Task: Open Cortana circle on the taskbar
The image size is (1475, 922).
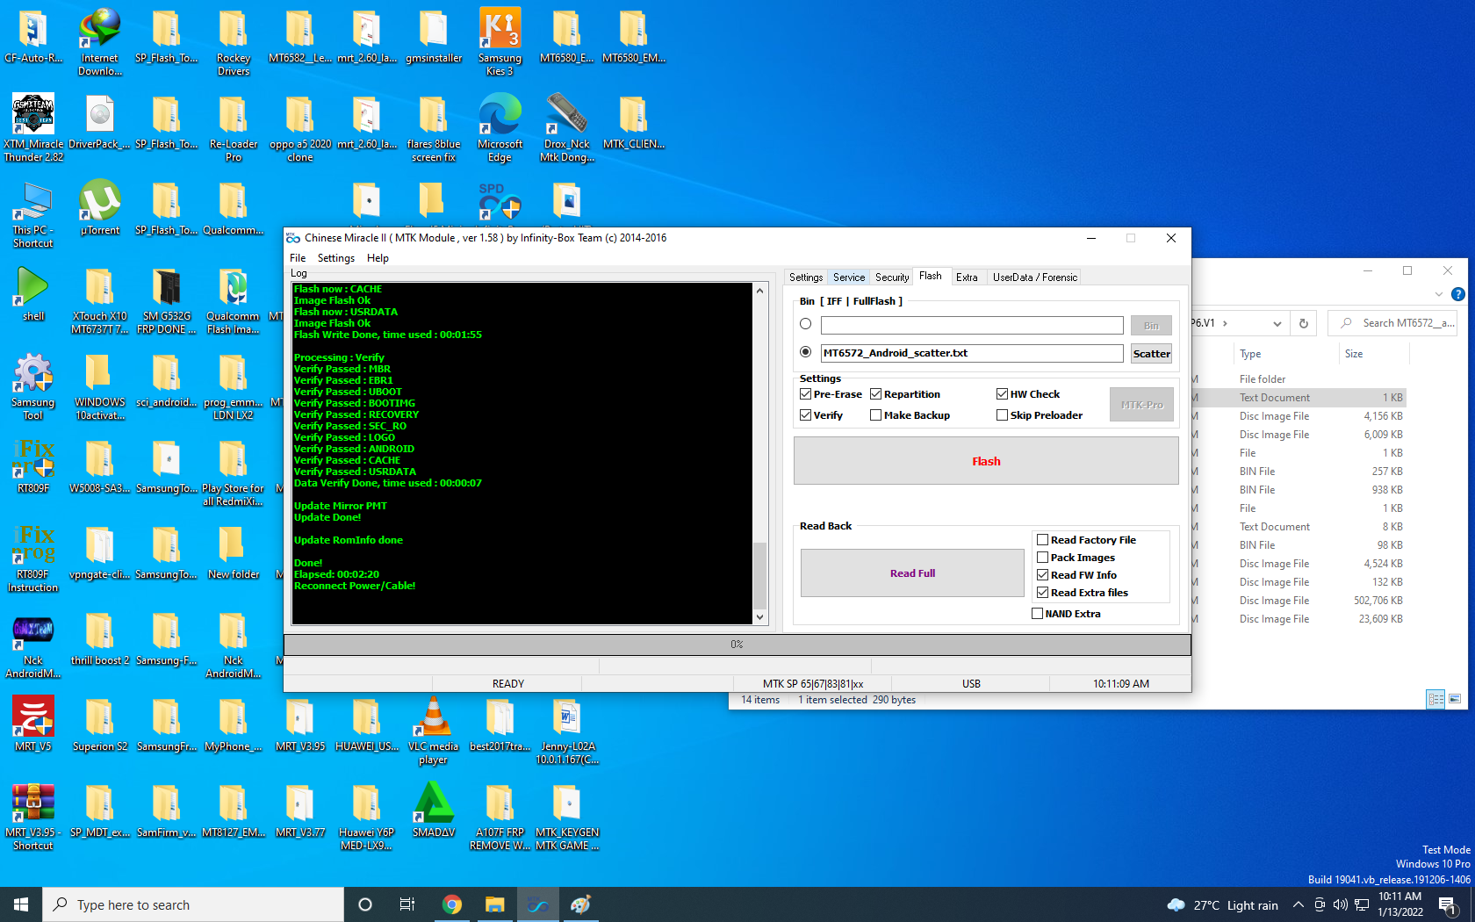Action: 365,904
